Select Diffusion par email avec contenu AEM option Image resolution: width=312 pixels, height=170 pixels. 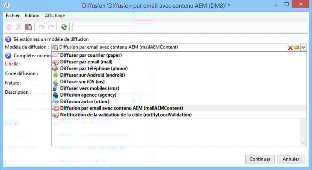click(x=179, y=108)
